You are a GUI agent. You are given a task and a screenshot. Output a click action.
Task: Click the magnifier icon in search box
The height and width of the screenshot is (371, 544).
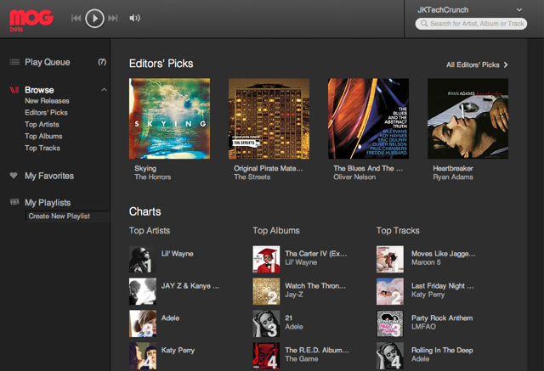(424, 24)
